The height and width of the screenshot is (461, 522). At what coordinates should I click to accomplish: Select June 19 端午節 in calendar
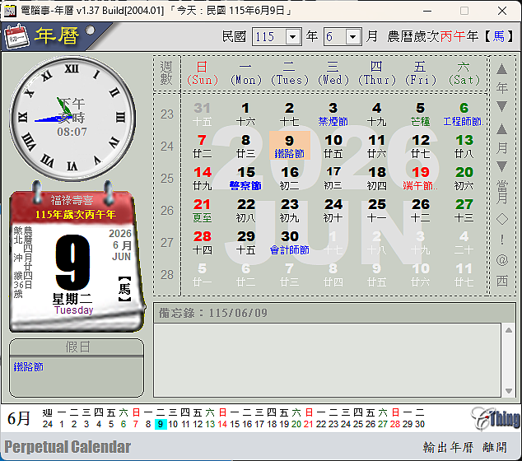coord(420,178)
